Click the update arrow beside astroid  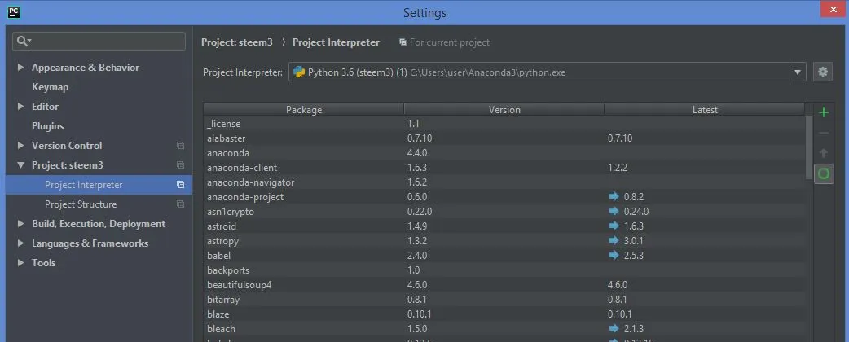614,226
